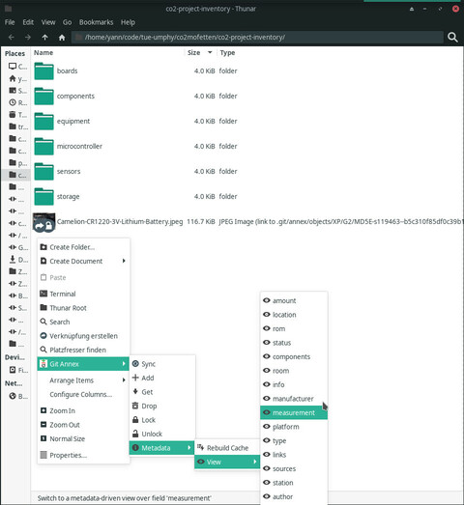This screenshot has width=464, height=505.
Task: View by metadata field status
Action: (294, 343)
